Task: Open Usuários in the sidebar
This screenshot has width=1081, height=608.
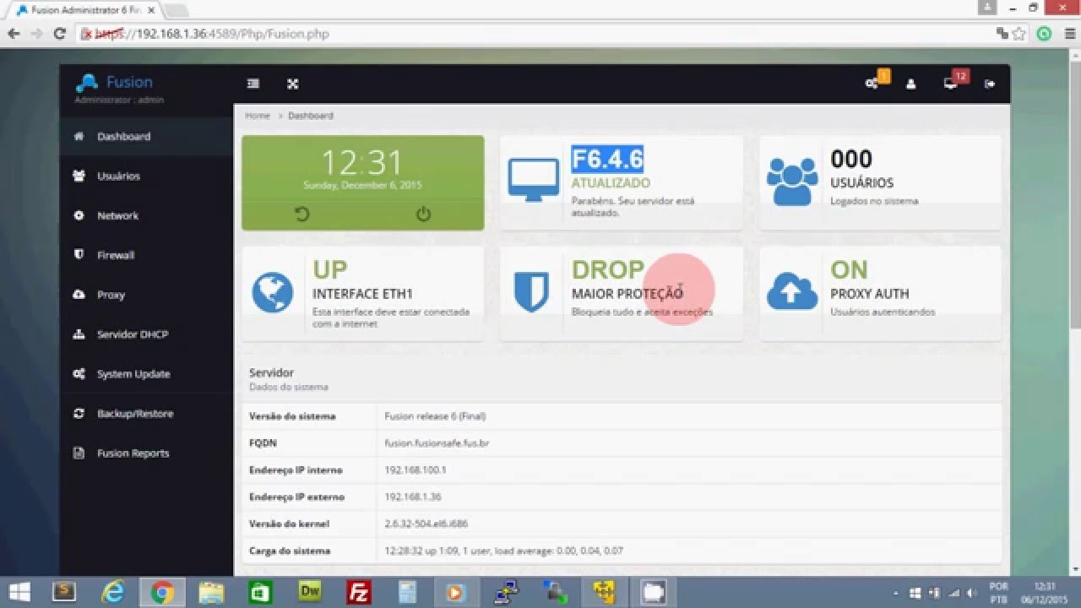Action: tap(145, 176)
